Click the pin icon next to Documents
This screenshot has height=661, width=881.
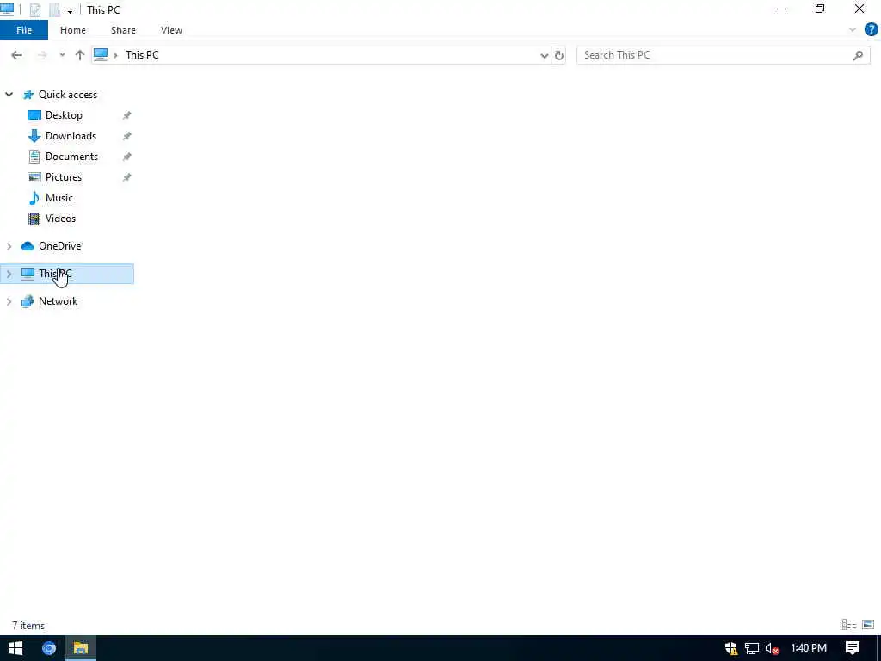coord(127,157)
